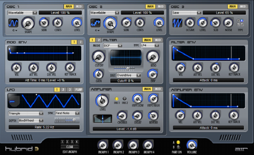Open the DIST Overdrive dropdown
This screenshot has height=155, width=254.
[129, 75]
